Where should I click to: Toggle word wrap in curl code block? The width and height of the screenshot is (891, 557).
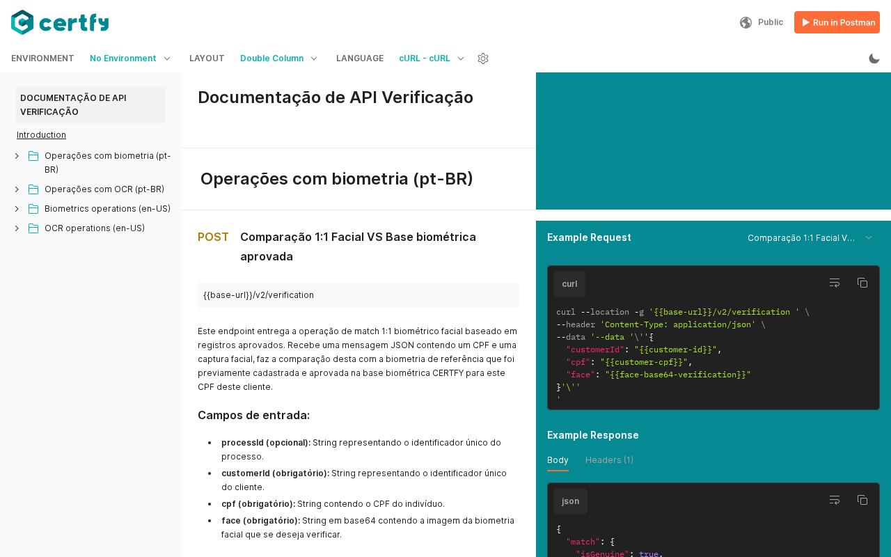point(835,283)
